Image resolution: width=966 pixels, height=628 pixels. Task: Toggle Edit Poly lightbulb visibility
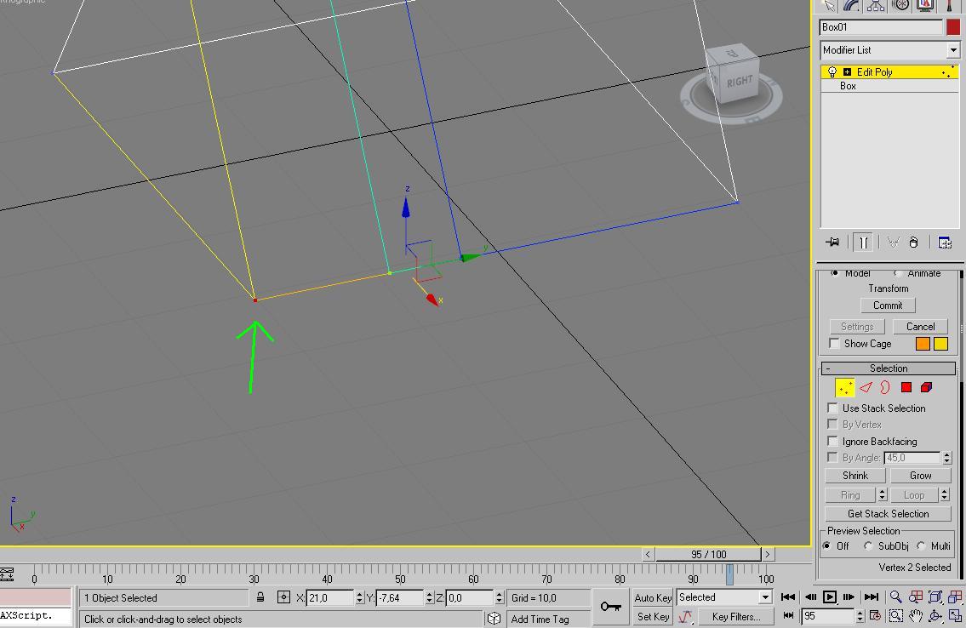tap(832, 72)
